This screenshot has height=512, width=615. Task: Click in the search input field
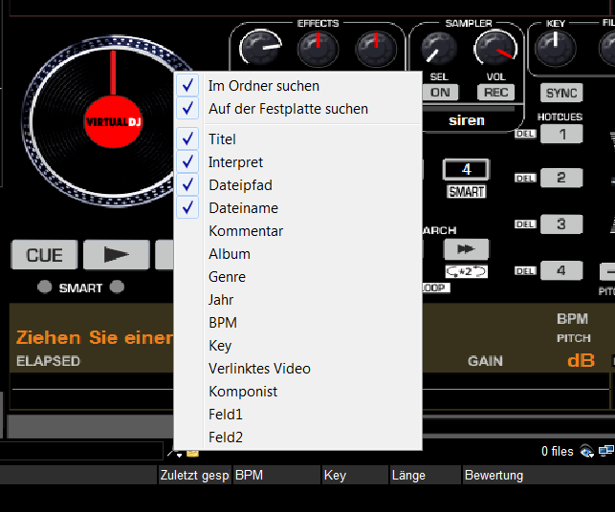click(x=80, y=451)
